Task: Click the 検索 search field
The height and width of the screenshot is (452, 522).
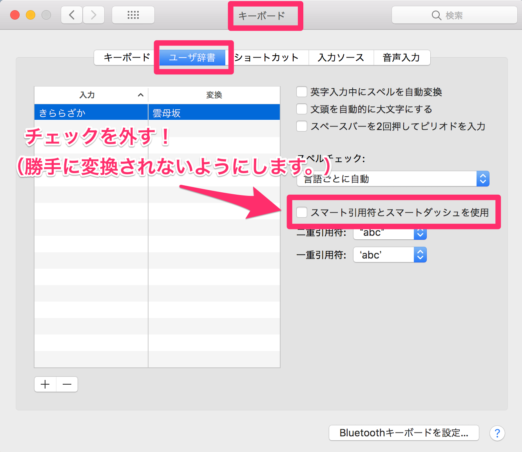Action: click(x=455, y=15)
